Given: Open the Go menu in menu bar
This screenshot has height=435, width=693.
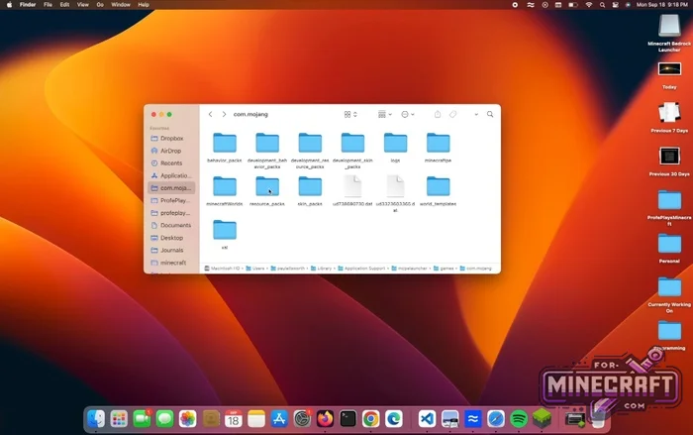Looking at the screenshot, I should point(100,5).
